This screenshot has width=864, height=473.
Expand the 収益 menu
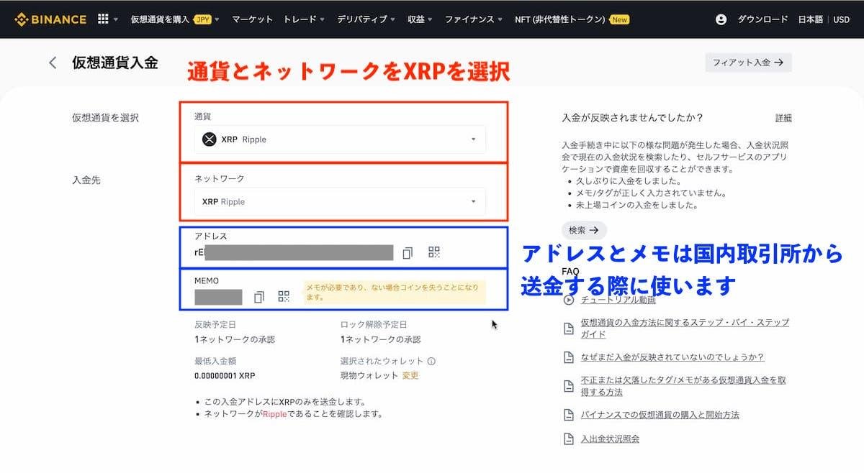420,19
